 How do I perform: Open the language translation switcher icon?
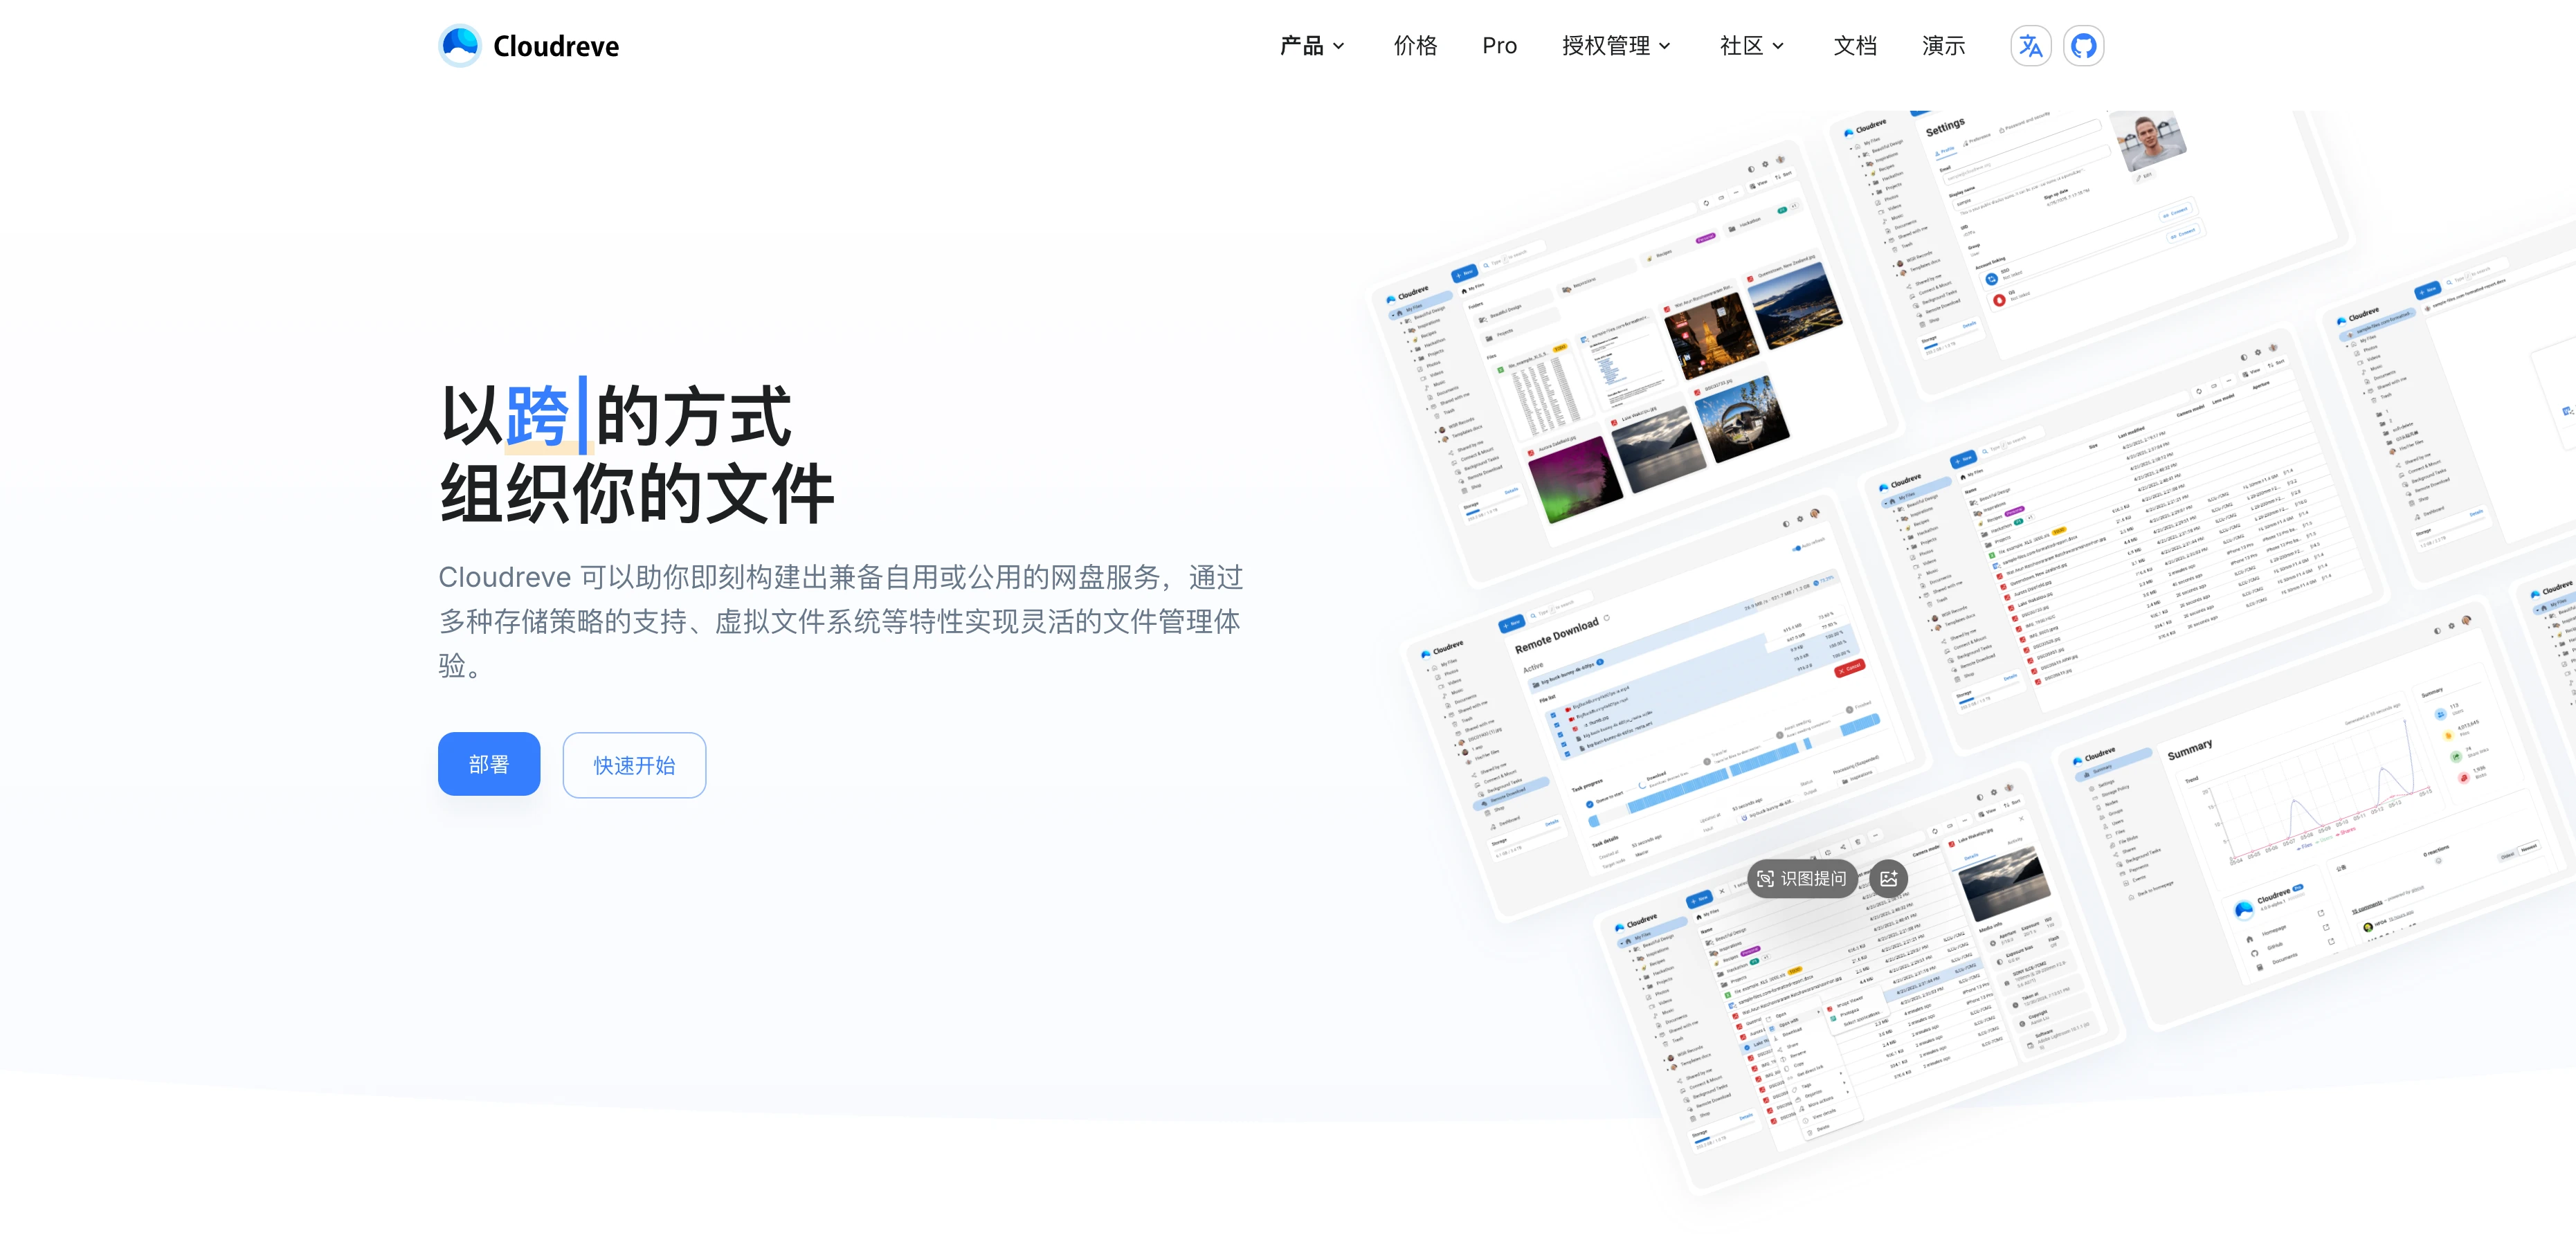[x=2030, y=46]
